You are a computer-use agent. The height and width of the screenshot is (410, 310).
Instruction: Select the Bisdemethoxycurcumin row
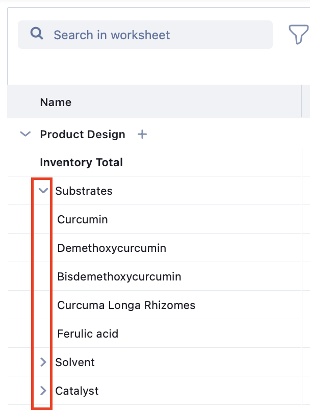(119, 277)
